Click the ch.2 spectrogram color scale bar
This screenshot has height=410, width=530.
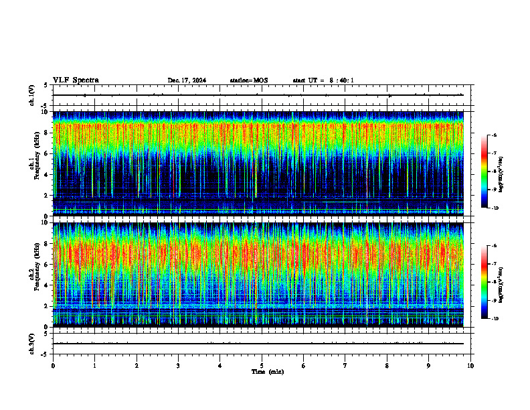(484, 282)
